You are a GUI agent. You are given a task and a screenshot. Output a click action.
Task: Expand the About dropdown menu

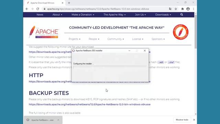point(57,14)
